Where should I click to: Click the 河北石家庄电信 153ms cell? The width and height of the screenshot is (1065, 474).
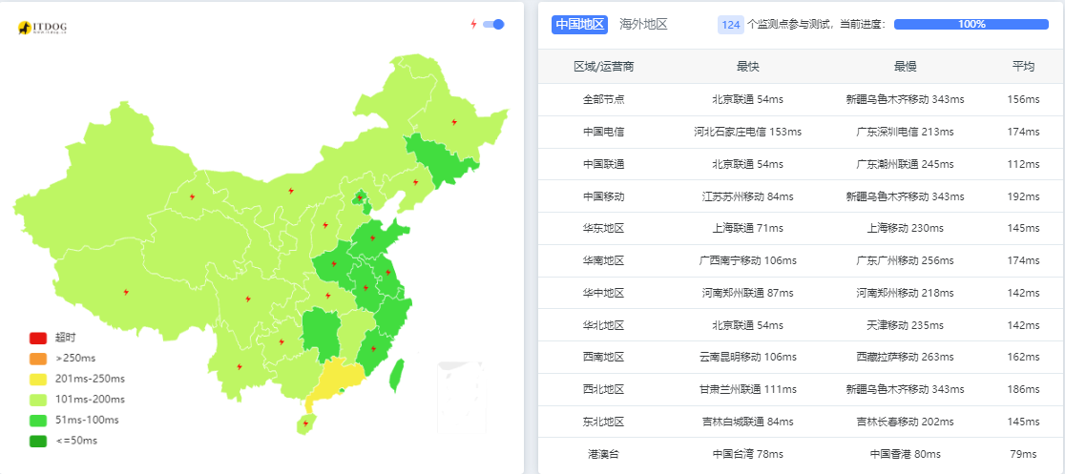tap(748, 132)
